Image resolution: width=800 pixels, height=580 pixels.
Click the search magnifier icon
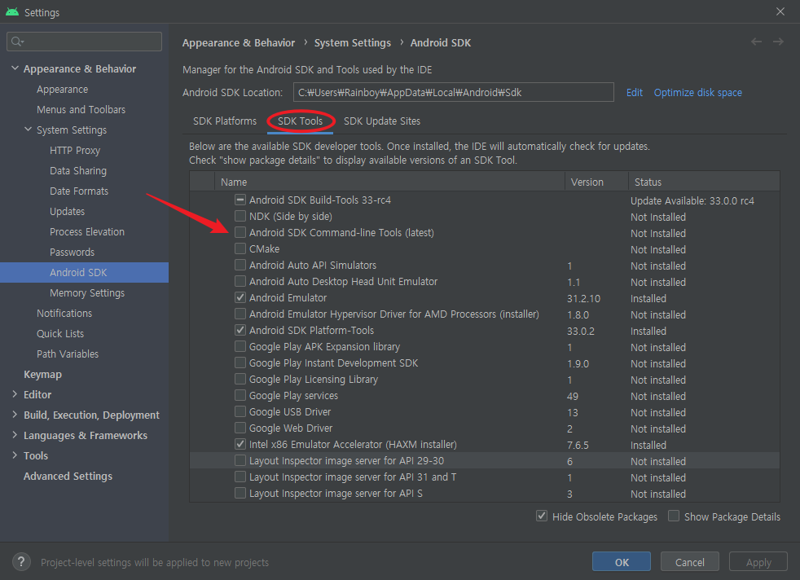pos(17,42)
